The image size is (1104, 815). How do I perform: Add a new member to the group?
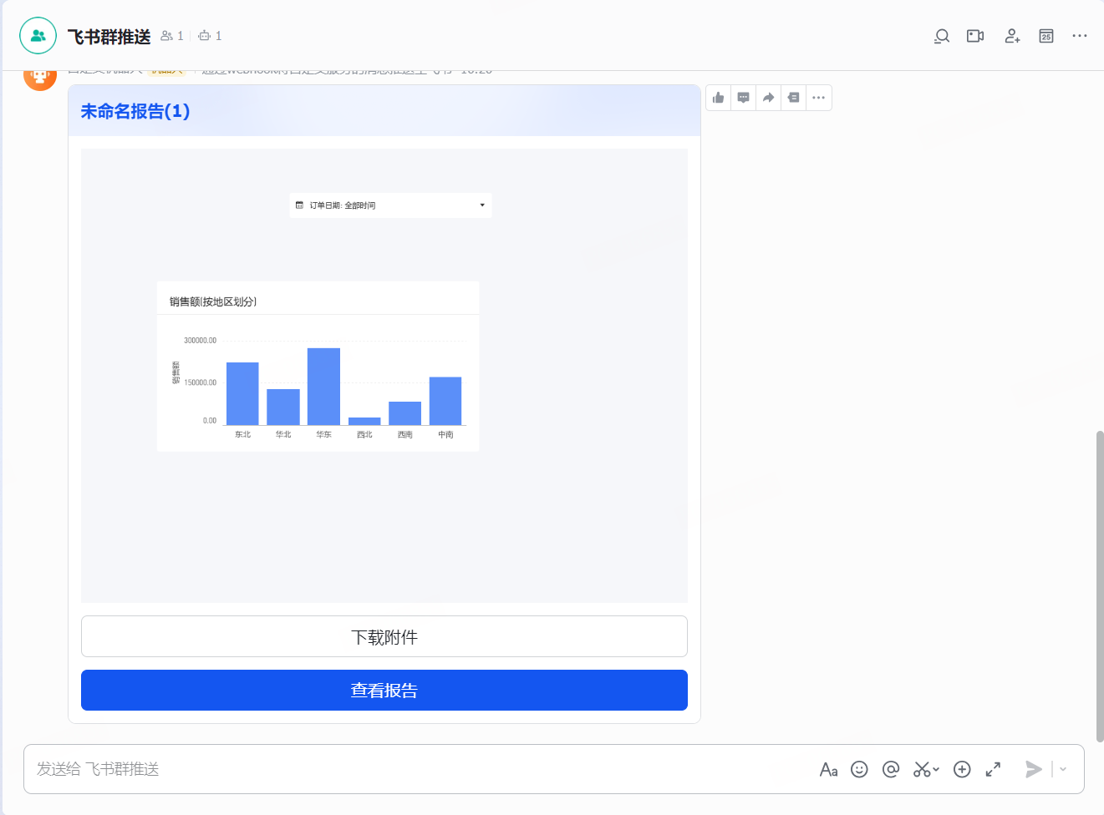point(1012,36)
